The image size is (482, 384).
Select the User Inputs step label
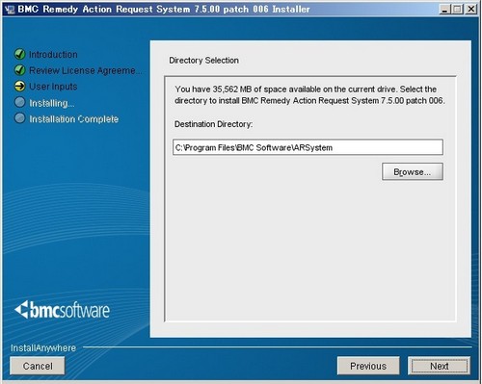[x=53, y=87]
